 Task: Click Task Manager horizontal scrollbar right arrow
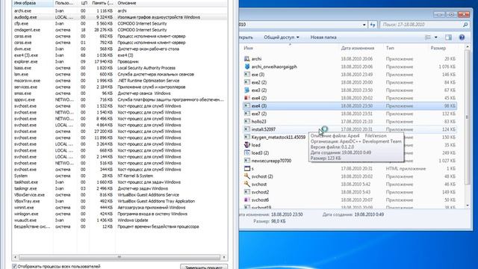pyautogui.click(x=224, y=257)
